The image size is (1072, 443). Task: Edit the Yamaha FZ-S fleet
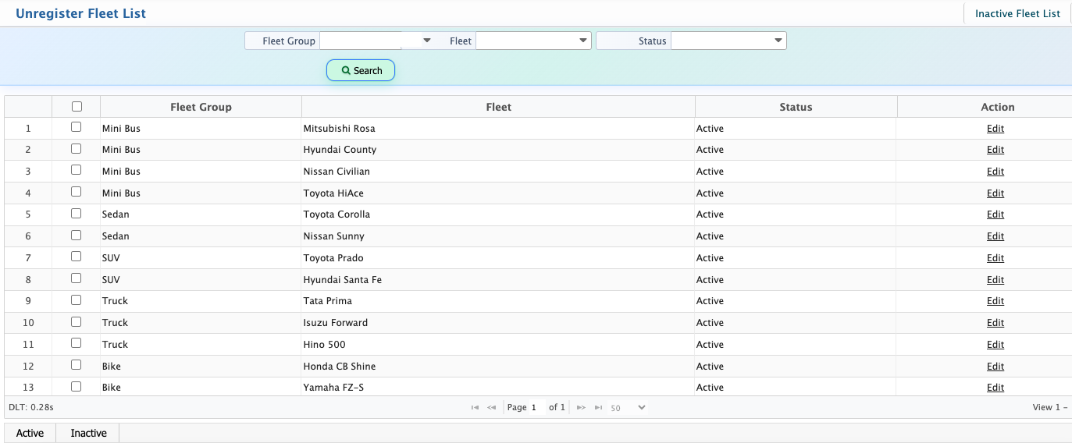click(x=995, y=388)
